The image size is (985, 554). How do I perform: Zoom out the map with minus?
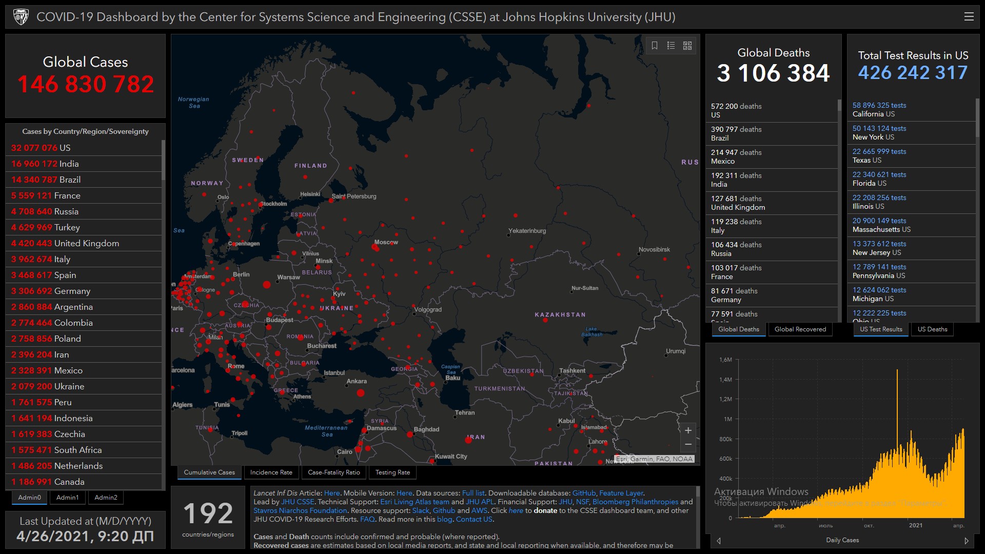tap(688, 444)
